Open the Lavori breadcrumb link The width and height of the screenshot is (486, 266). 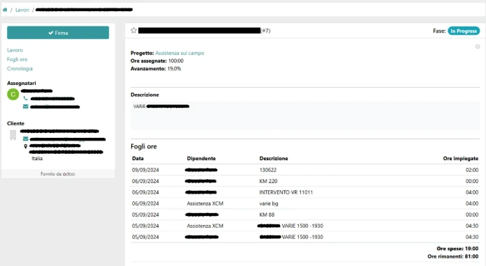point(22,10)
